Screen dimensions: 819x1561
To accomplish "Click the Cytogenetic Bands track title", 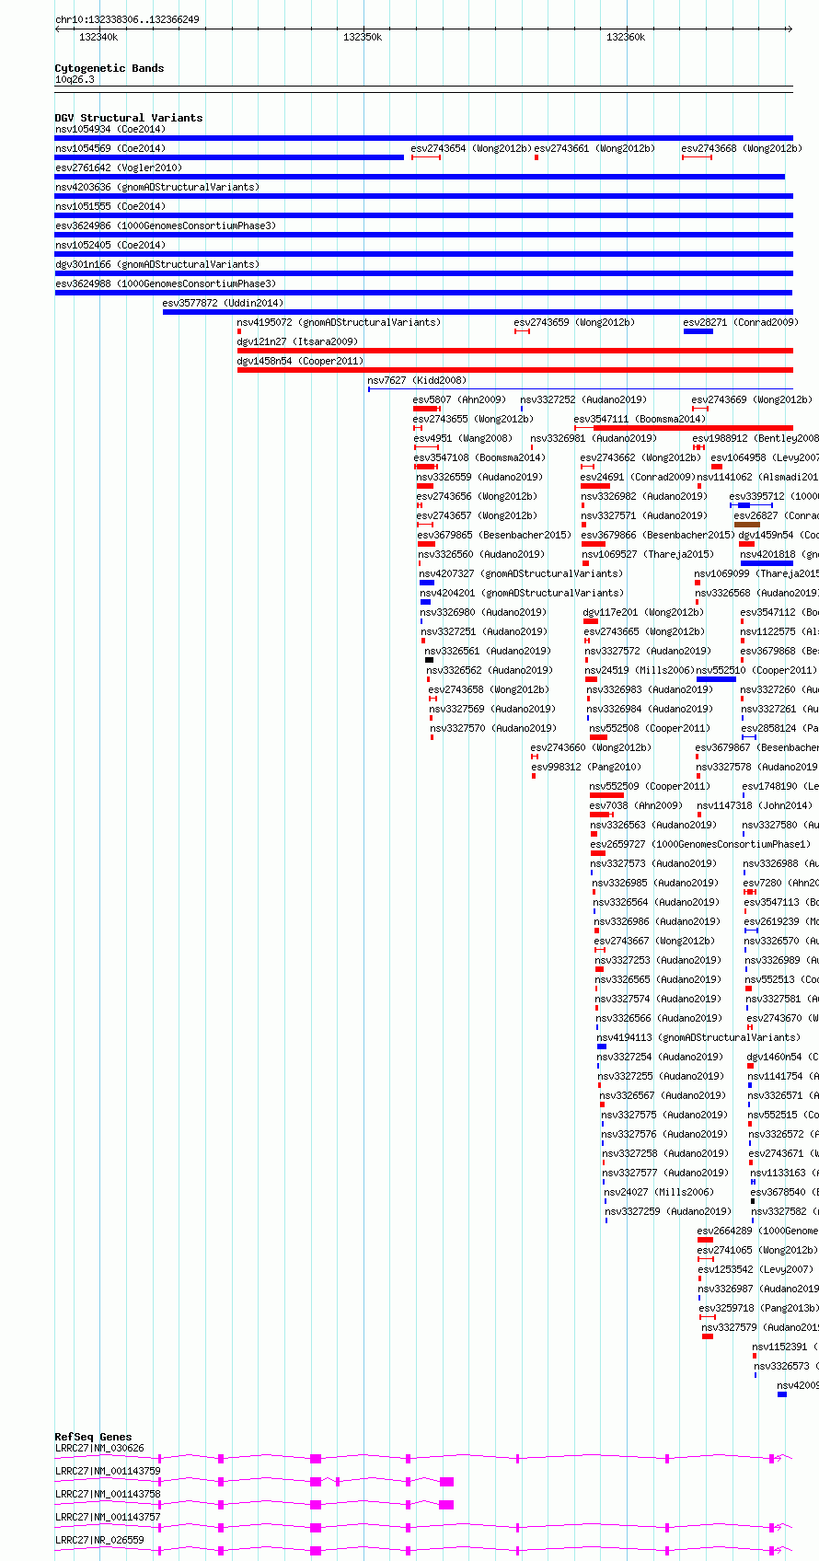I will [110, 68].
